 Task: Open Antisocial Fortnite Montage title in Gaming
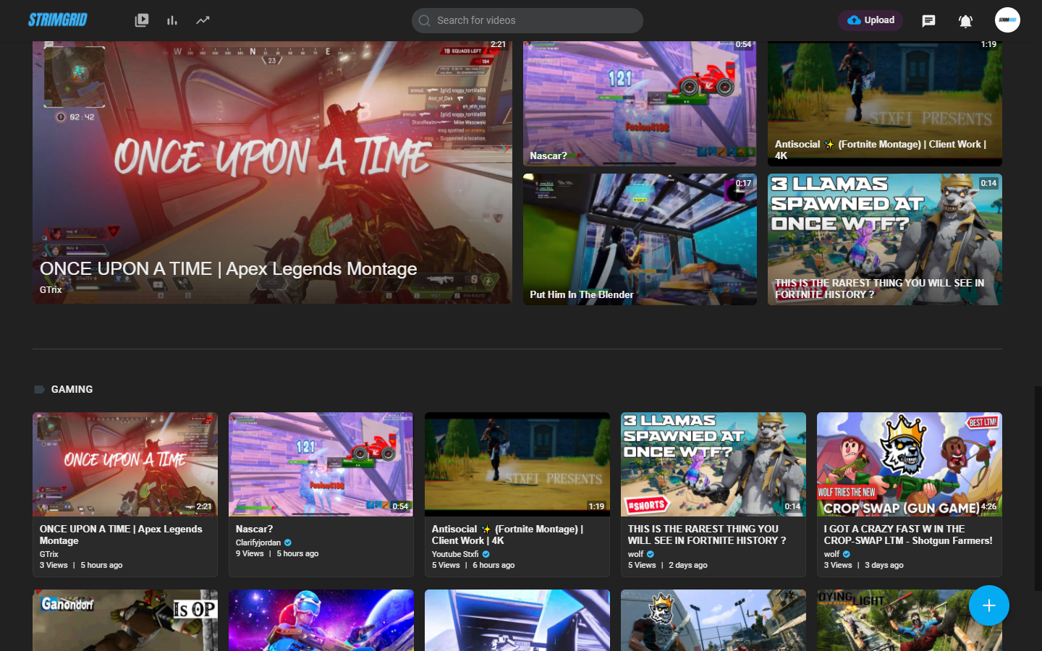tap(507, 535)
